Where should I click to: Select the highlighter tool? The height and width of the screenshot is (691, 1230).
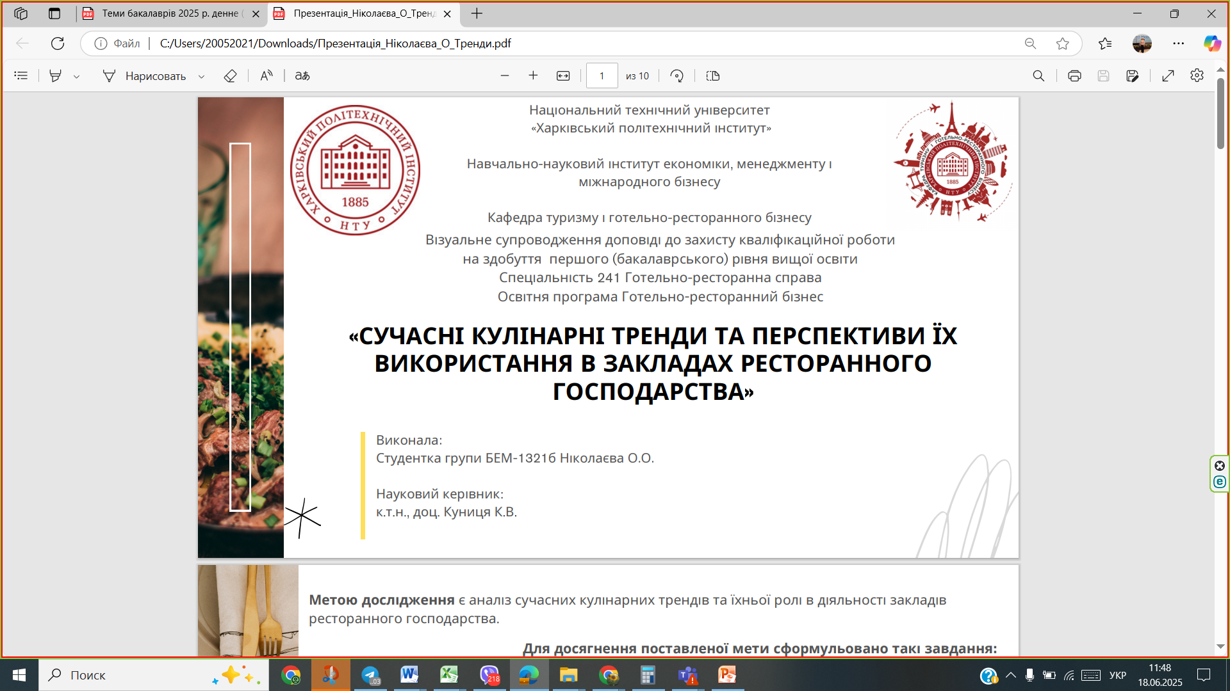(x=56, y=75)
